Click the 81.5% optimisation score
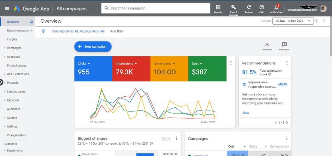This screenshot has width=332, height=156. pos(249,72)
